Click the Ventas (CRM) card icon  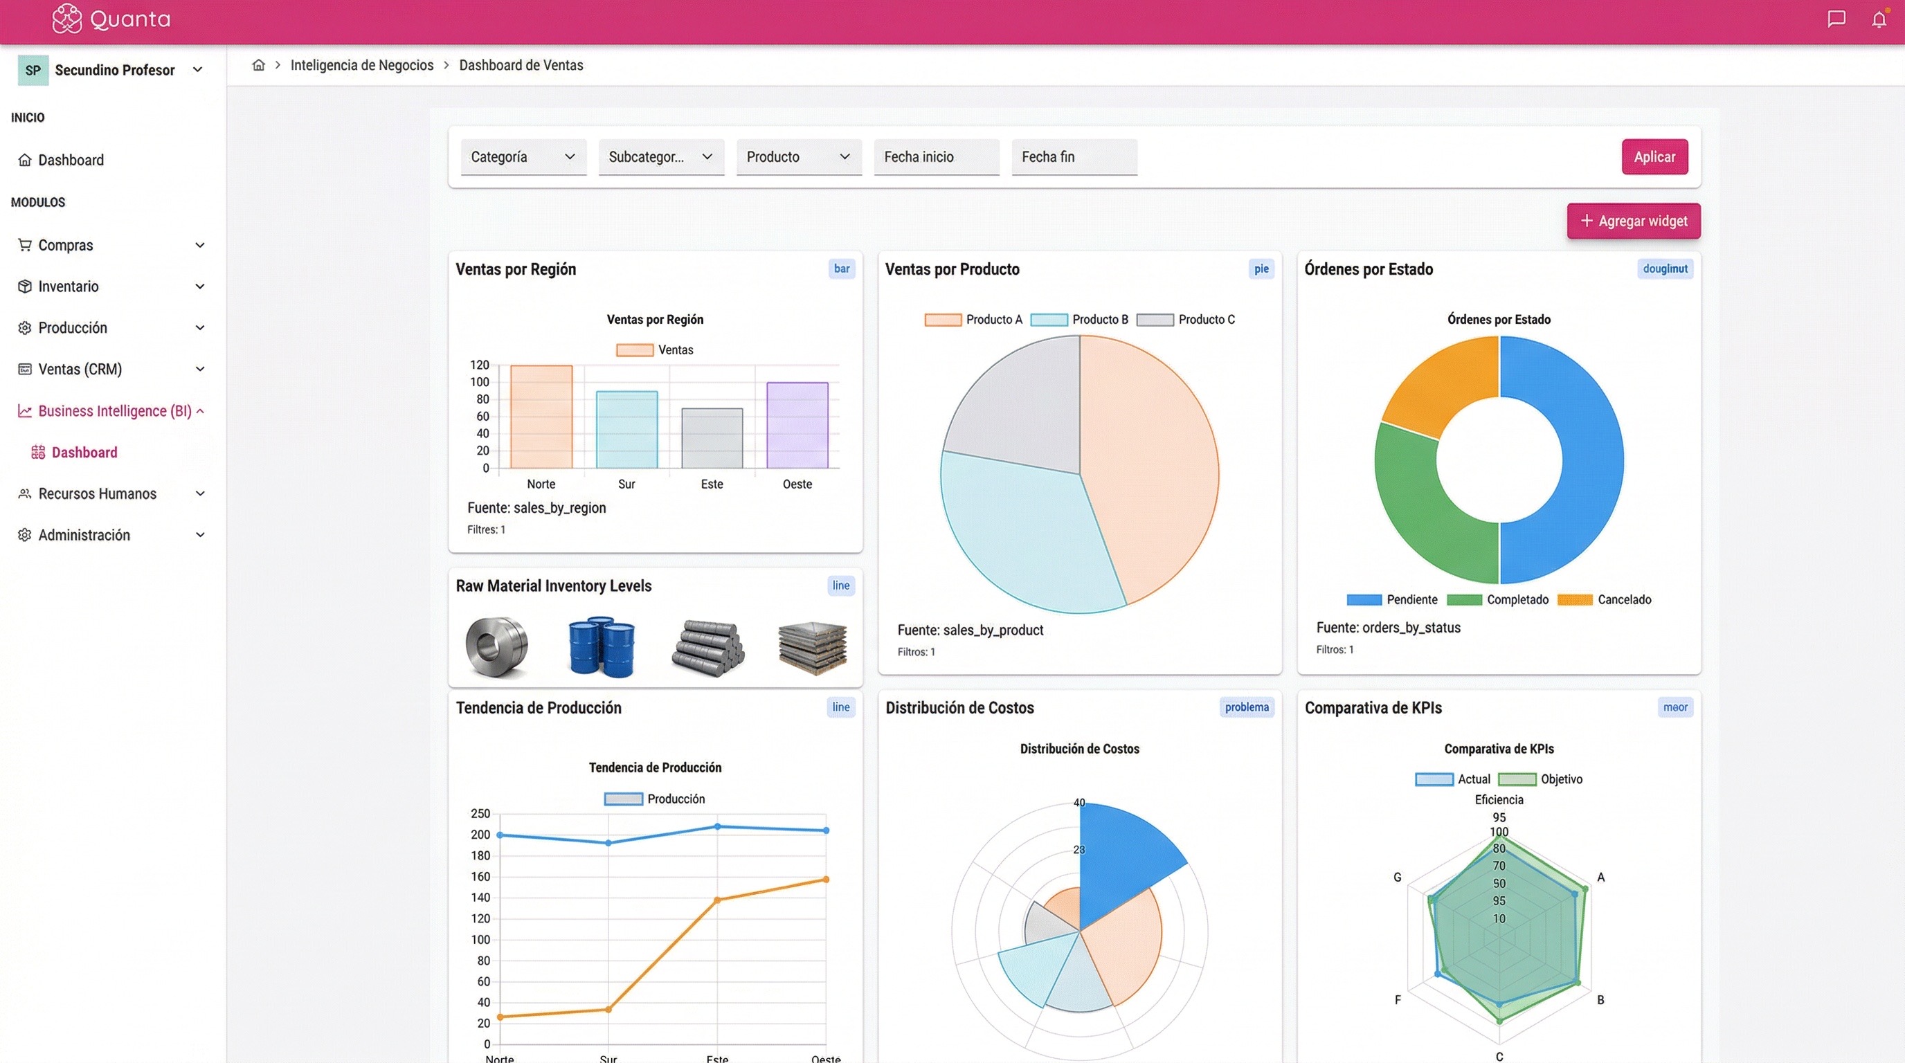coord(24,369)
